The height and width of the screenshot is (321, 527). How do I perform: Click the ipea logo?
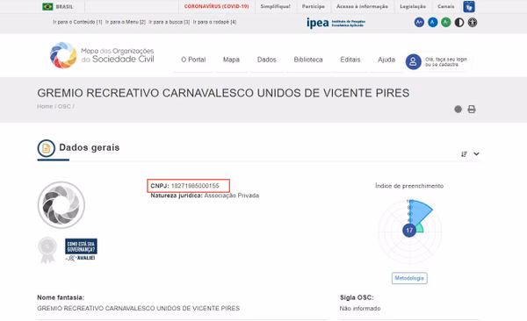336,23
